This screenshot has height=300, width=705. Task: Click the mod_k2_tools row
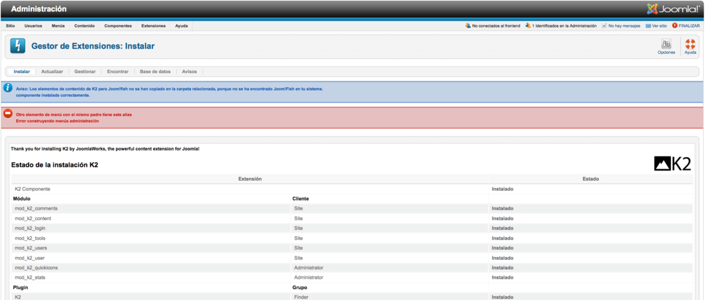click(x=352, y=238)
